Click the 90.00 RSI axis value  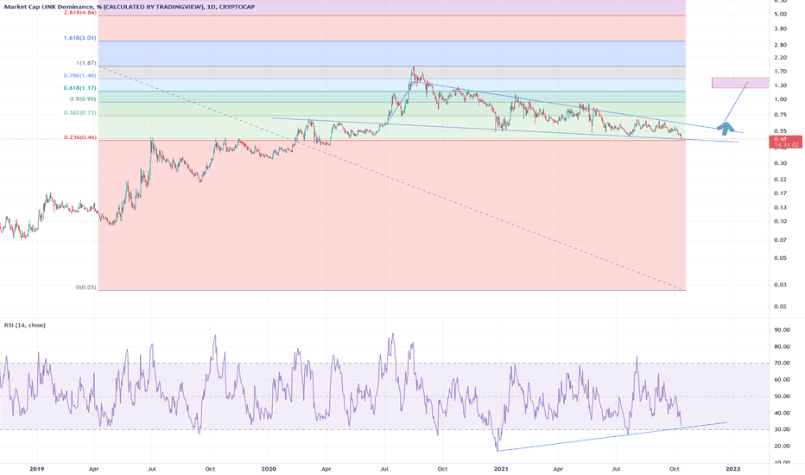[x=783, y=330]
